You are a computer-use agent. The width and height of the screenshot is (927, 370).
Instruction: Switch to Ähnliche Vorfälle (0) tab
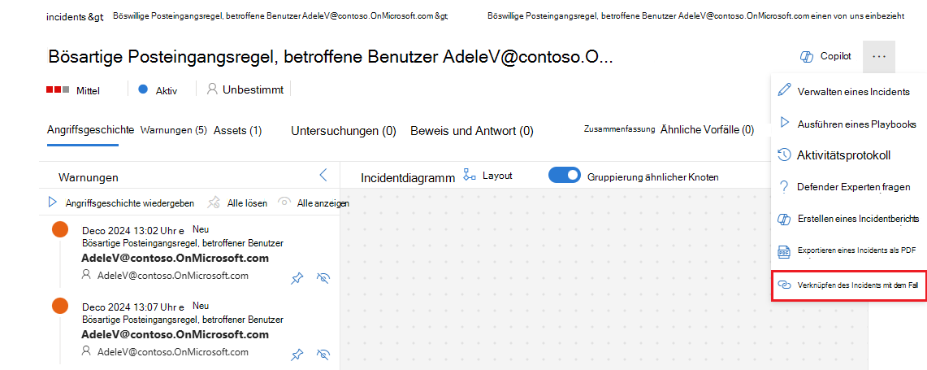[707, 129]
